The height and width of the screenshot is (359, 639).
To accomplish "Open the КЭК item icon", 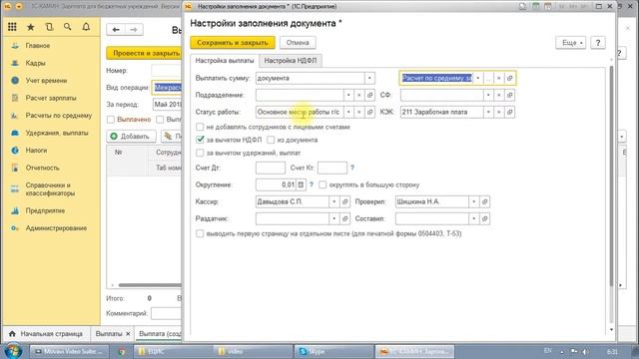I will (x=509, y=112).
